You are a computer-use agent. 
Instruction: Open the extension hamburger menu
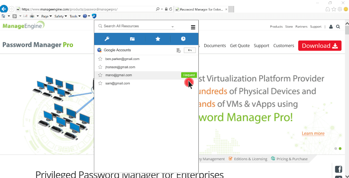pyautogui.click(x=193, y=28)
